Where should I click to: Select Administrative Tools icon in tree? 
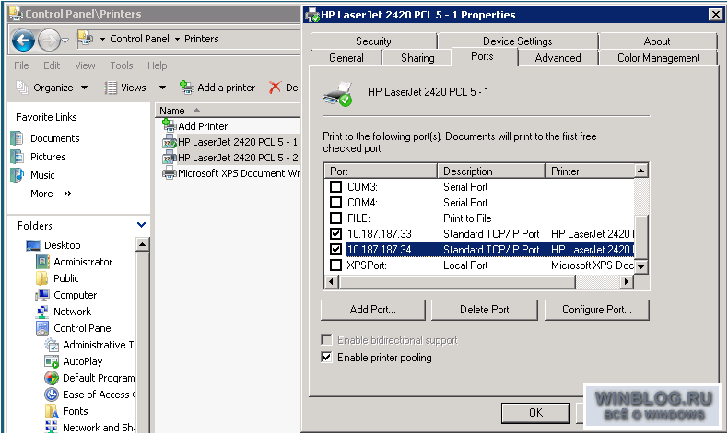tap(52, 345)
